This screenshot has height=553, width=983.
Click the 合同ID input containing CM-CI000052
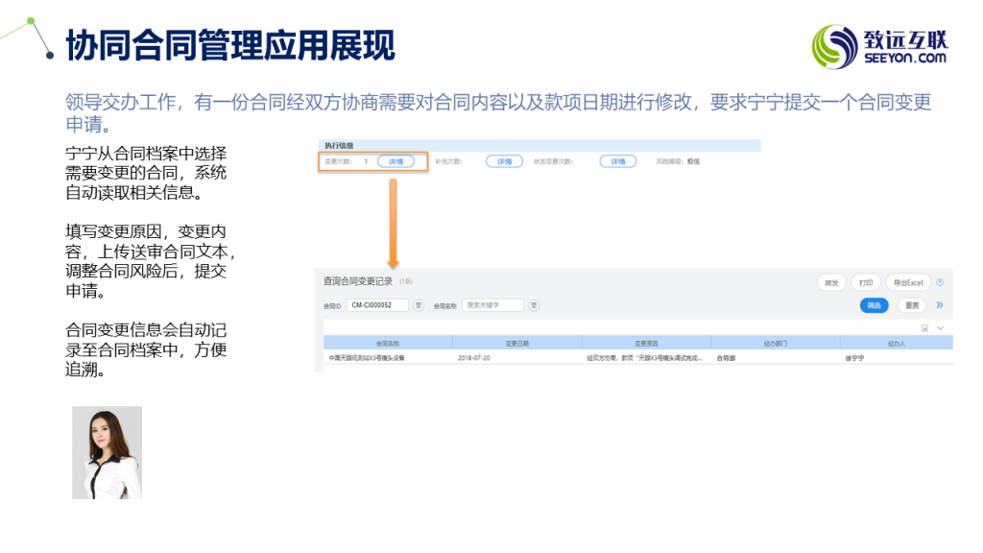[x=376, y=305]
